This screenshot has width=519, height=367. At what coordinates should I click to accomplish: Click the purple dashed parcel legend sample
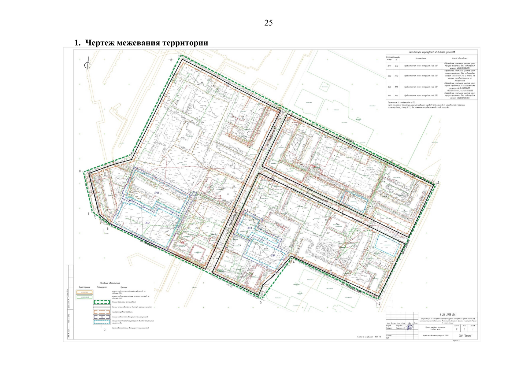[102, 317]
